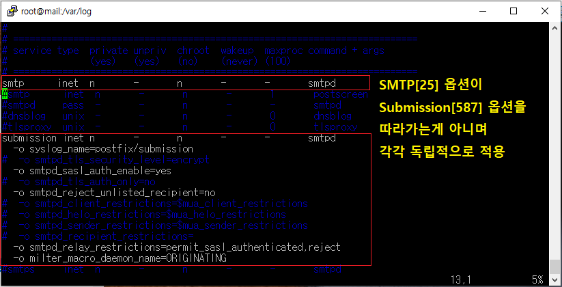This screenshot has width=562, height=287.
Task: Click the '5%' file position indicator
Action: click(538, 279)
